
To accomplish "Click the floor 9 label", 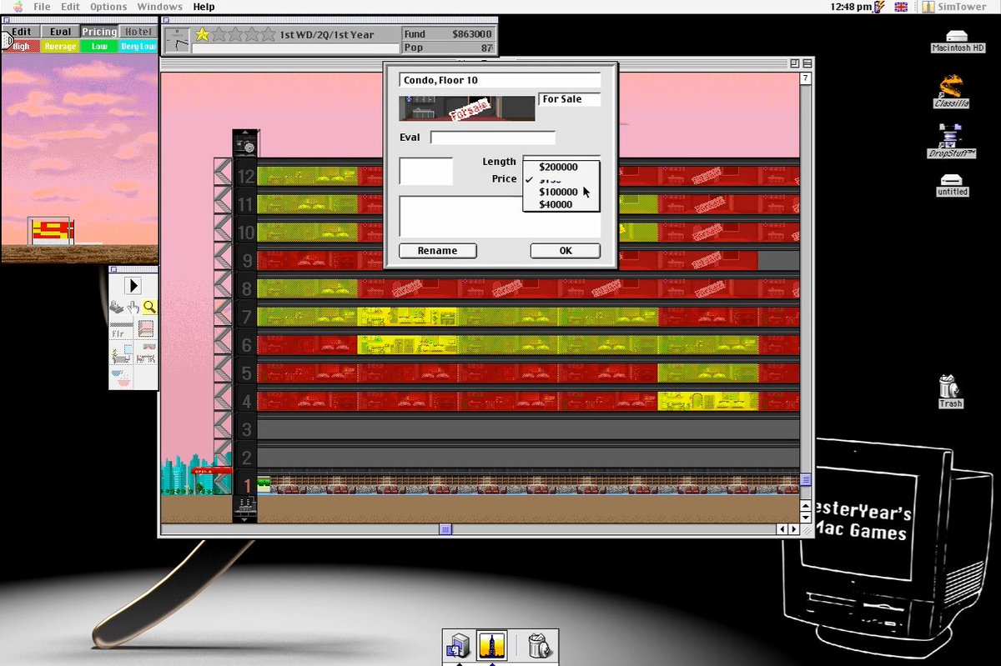I will click(246, 261).
